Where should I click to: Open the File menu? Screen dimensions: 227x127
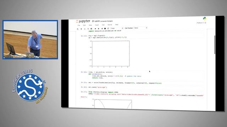79,25
